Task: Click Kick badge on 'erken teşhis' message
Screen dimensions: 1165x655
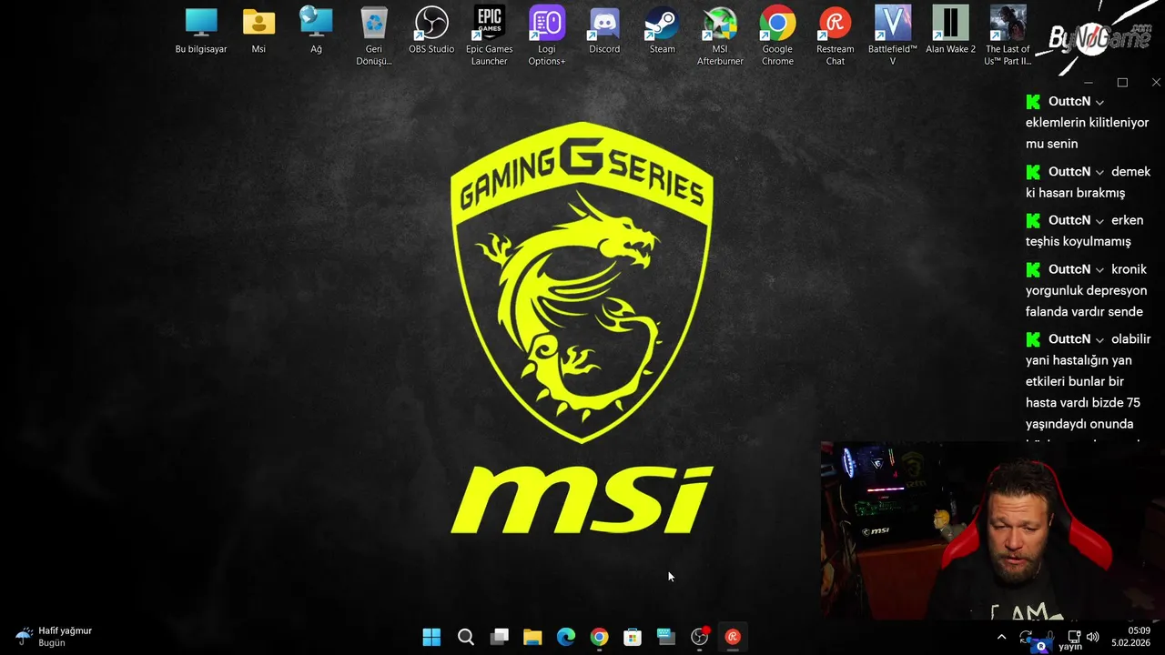Action: (x=1033, y=221)
